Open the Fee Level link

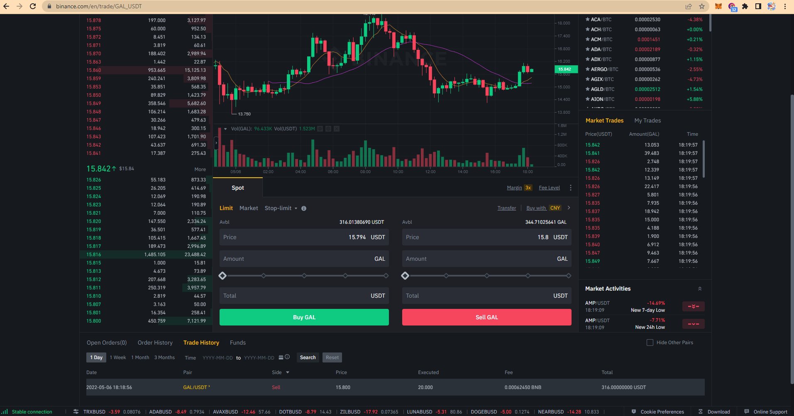click(549, 188)
